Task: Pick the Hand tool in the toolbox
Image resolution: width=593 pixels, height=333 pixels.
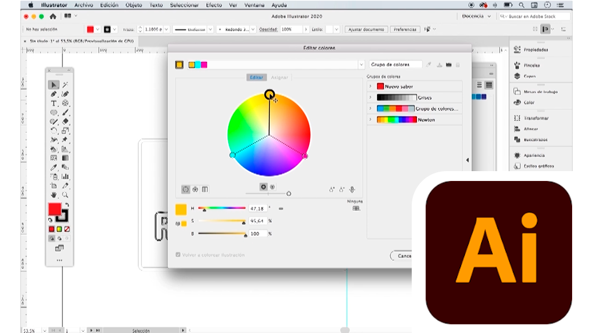Action: 54,195
